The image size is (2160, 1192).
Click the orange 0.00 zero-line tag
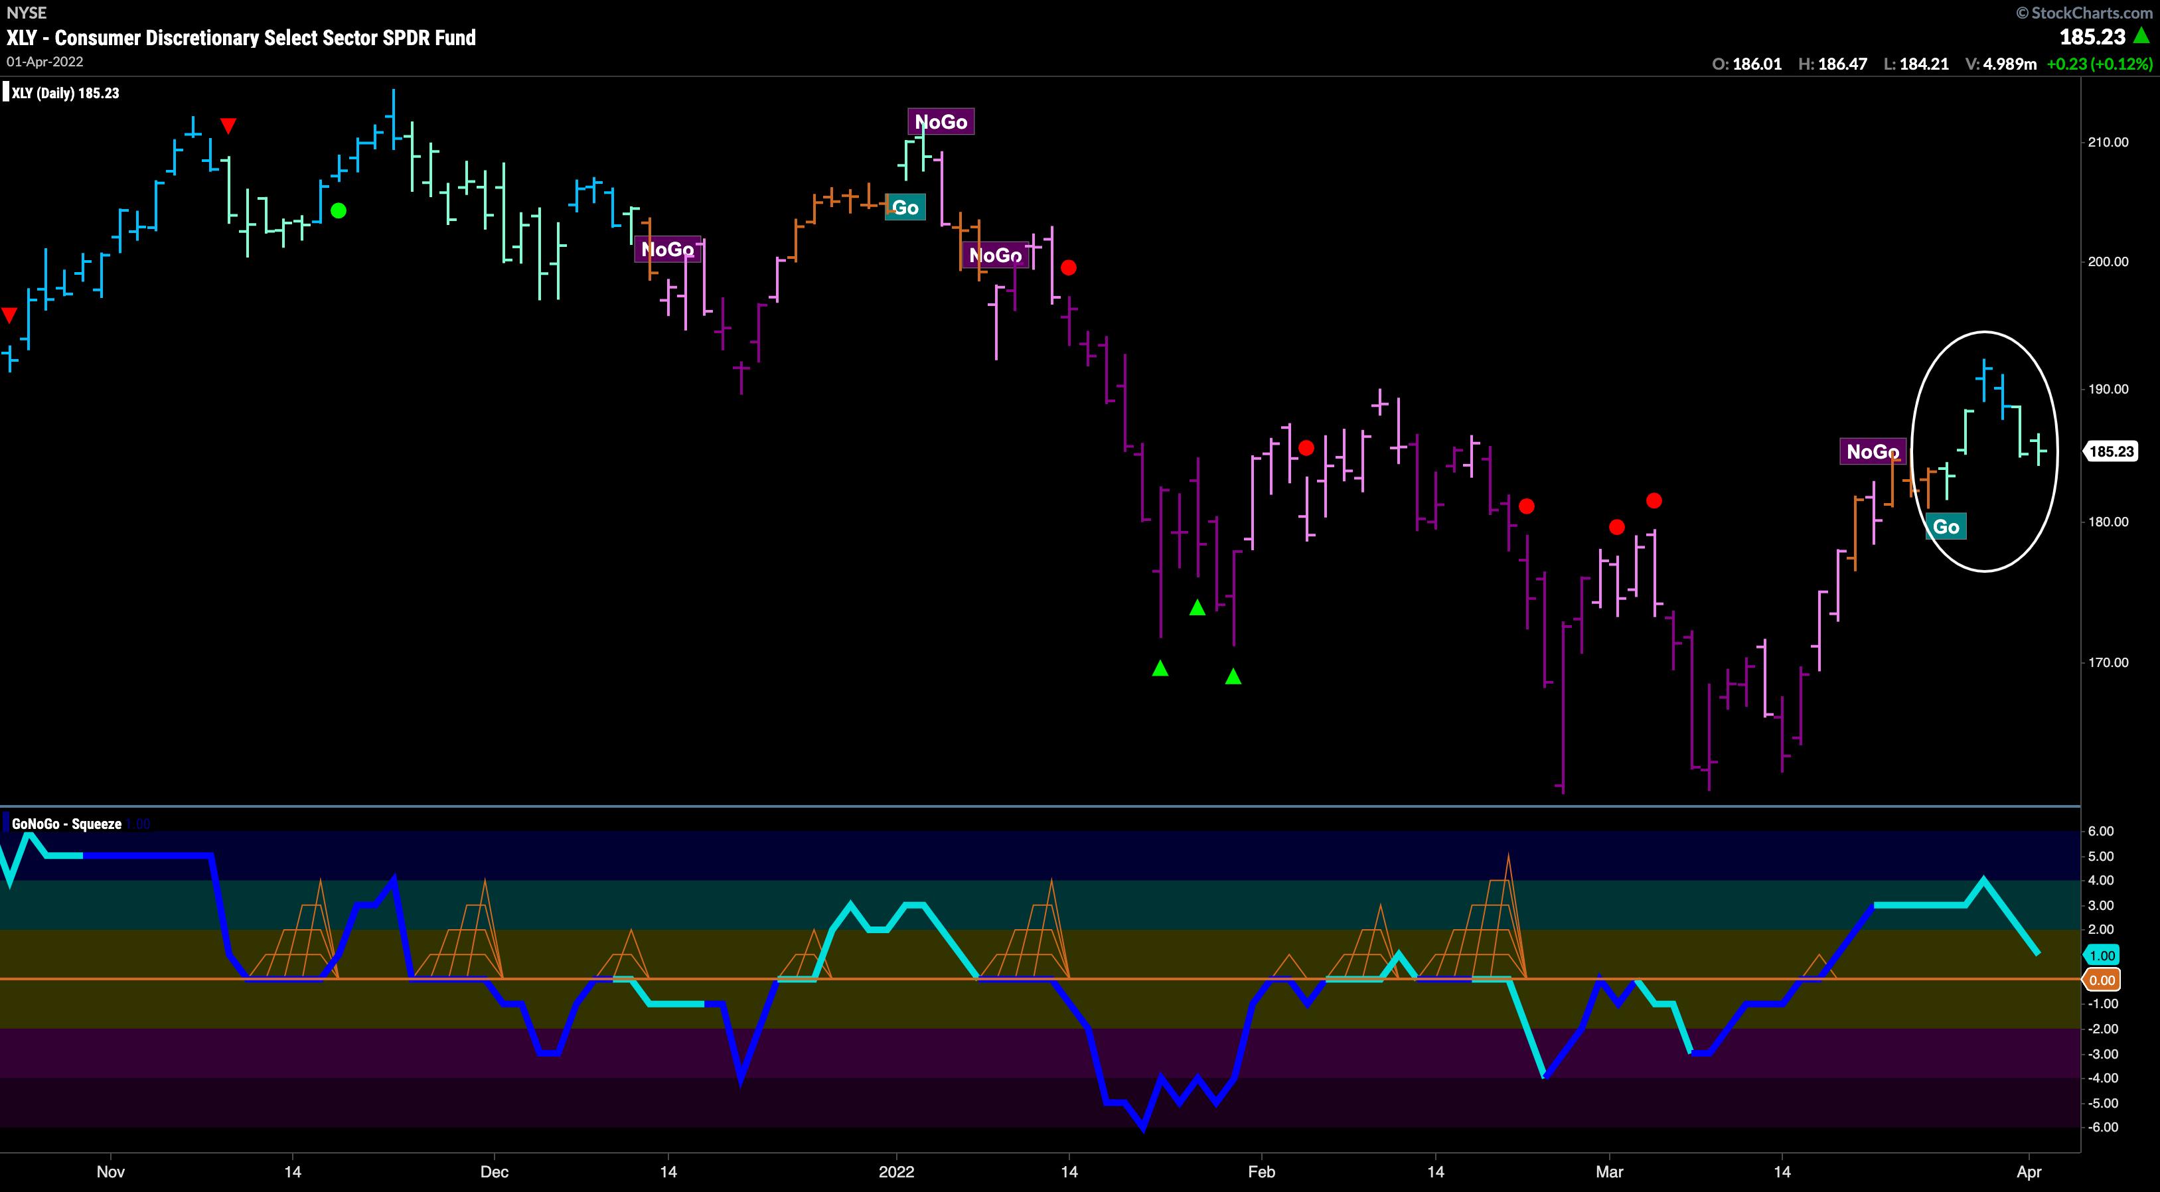[2102, 980]
